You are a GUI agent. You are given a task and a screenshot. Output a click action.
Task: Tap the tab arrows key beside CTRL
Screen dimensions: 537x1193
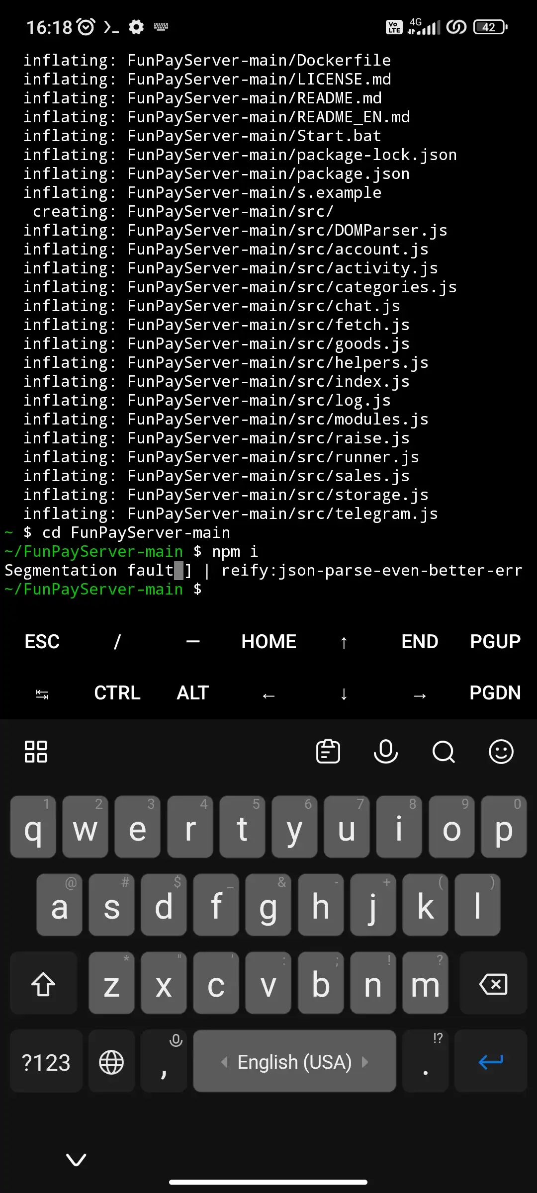coord(42,694)
